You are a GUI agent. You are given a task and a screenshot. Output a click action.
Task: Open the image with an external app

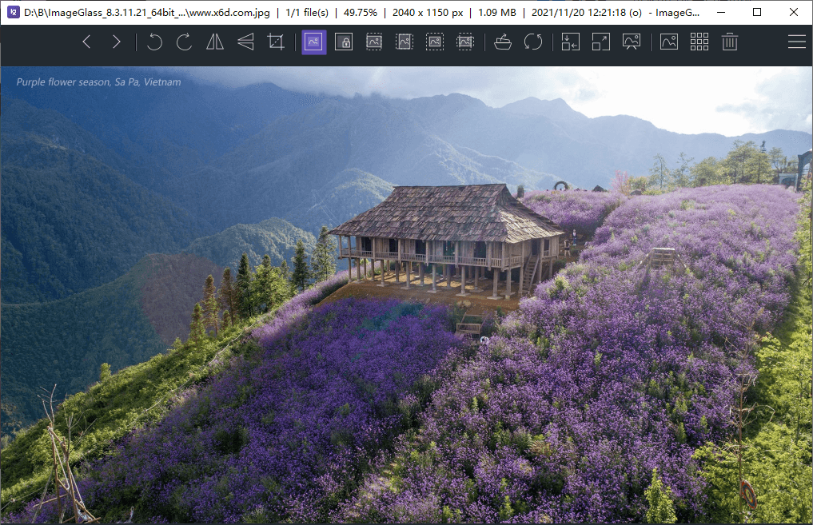502,42
